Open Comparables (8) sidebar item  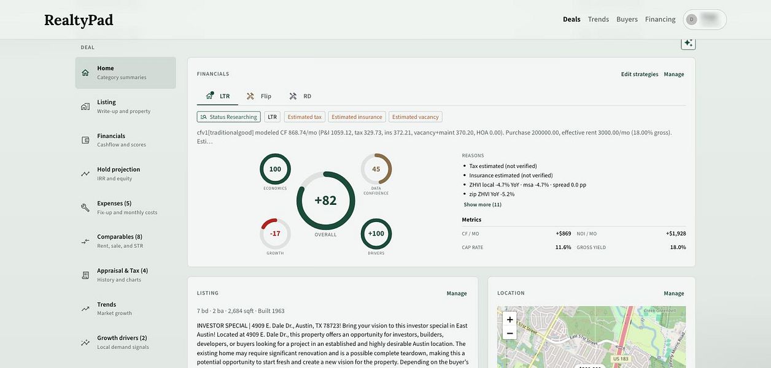pyautogui.click(x=126, y=241)
